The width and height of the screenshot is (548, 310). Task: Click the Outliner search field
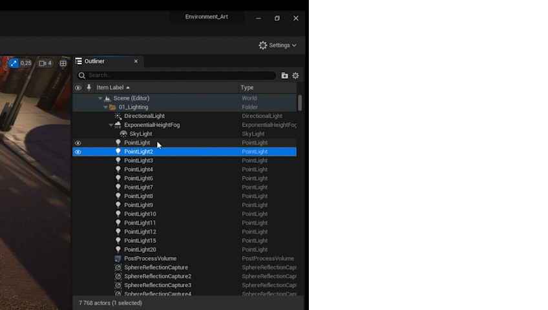[x=177, y=76]
